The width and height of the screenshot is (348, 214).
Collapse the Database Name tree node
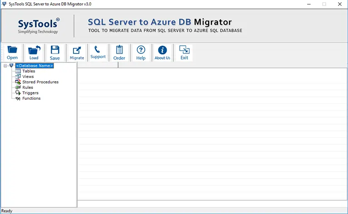[5, 66]
